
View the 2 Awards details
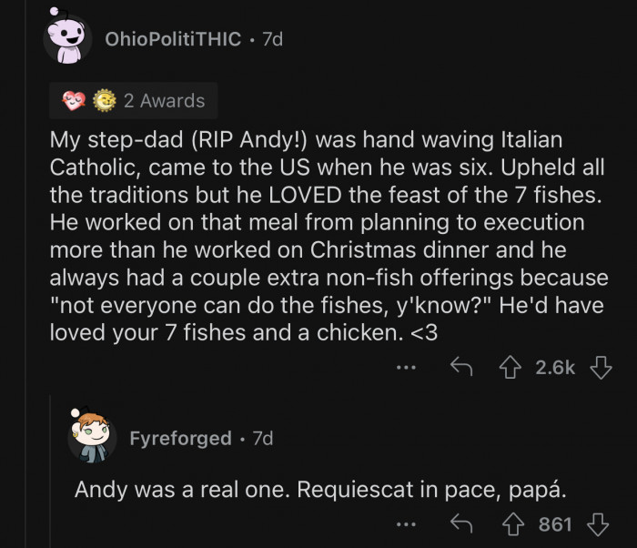(164, 101)
